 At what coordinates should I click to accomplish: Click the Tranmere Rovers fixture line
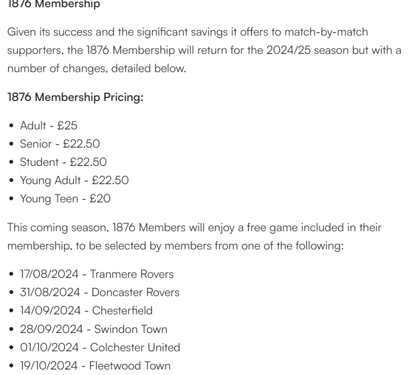97,274
